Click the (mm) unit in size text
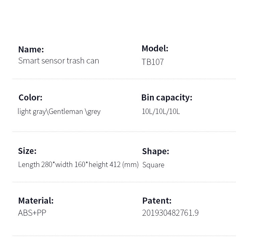 (x=130, y=165)
